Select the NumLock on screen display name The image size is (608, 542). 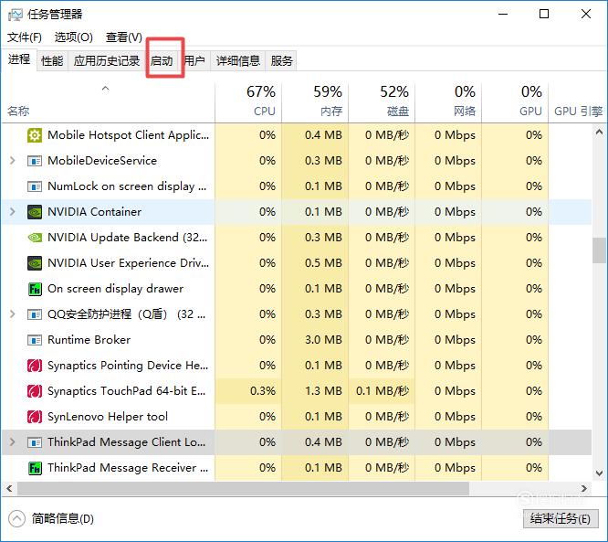pos(127,186)
